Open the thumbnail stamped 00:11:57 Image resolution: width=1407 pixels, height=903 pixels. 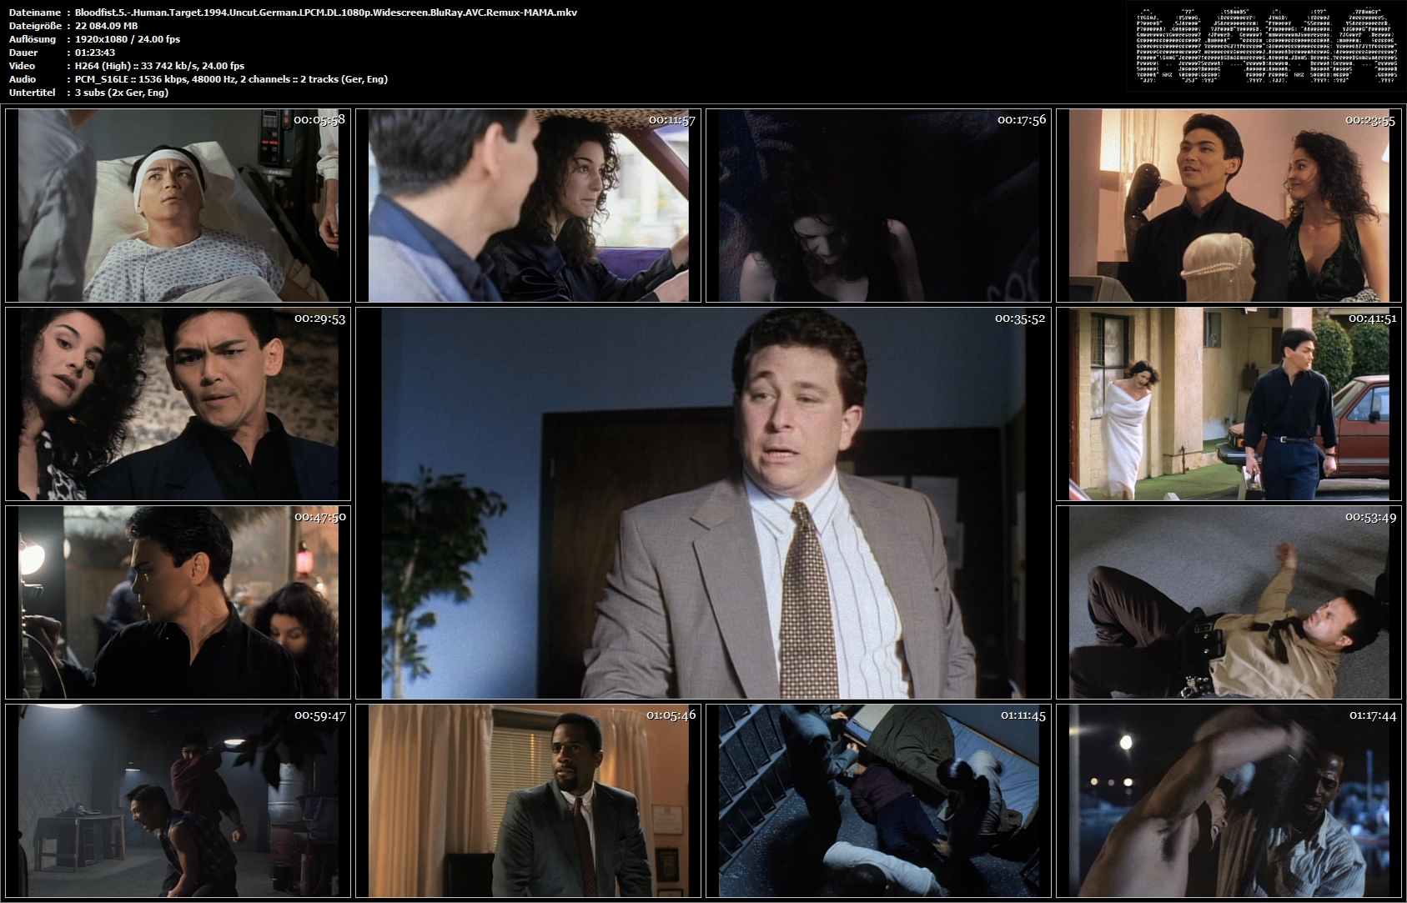coord(528,205)
